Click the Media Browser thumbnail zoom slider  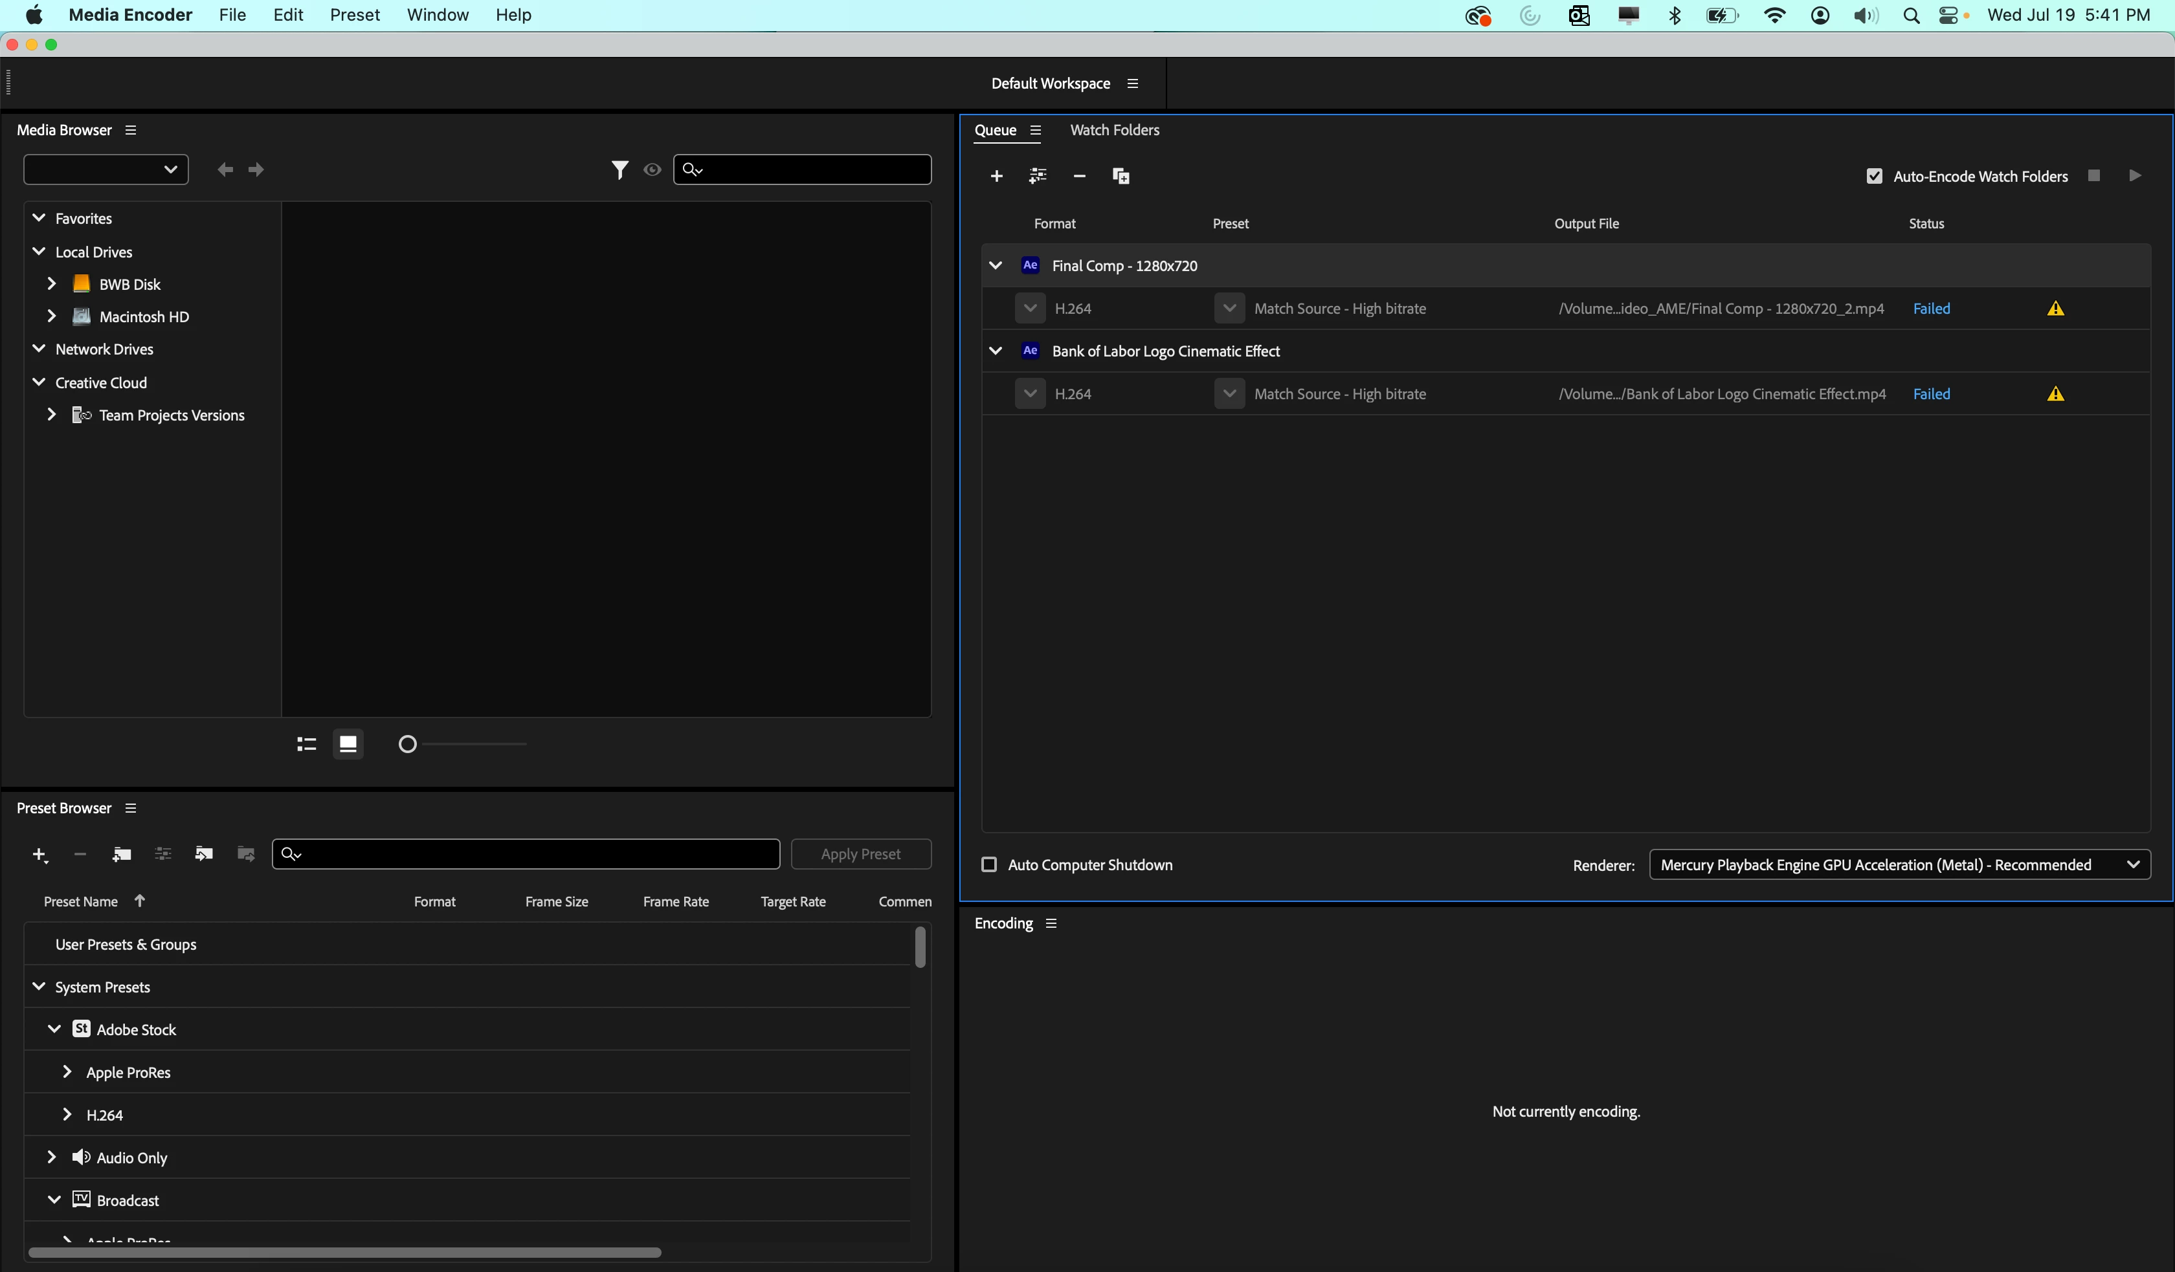point(407,744)
